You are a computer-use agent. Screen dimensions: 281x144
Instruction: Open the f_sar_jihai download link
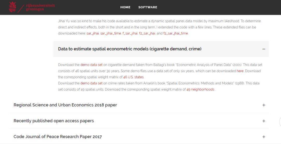pos(130,33)
